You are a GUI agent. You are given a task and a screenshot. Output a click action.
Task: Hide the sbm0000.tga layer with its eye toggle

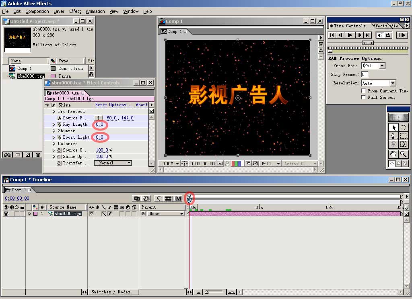[6, 214]
